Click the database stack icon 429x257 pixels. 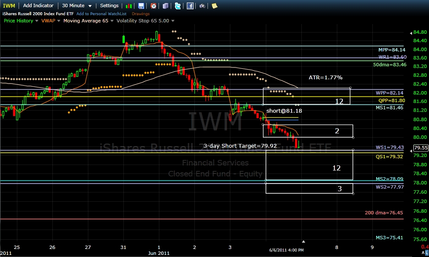click(165, 6)
